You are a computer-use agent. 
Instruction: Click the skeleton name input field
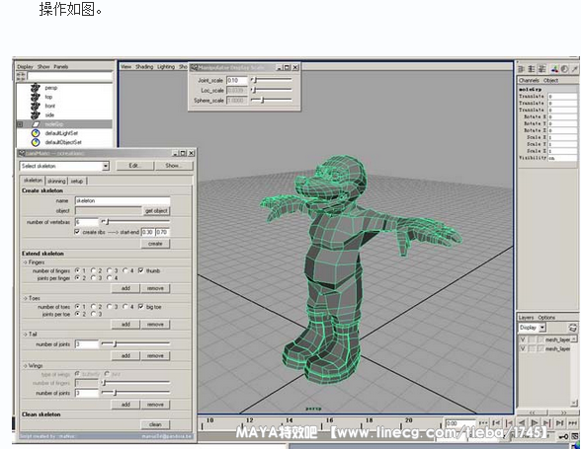(x=123, y=200)
